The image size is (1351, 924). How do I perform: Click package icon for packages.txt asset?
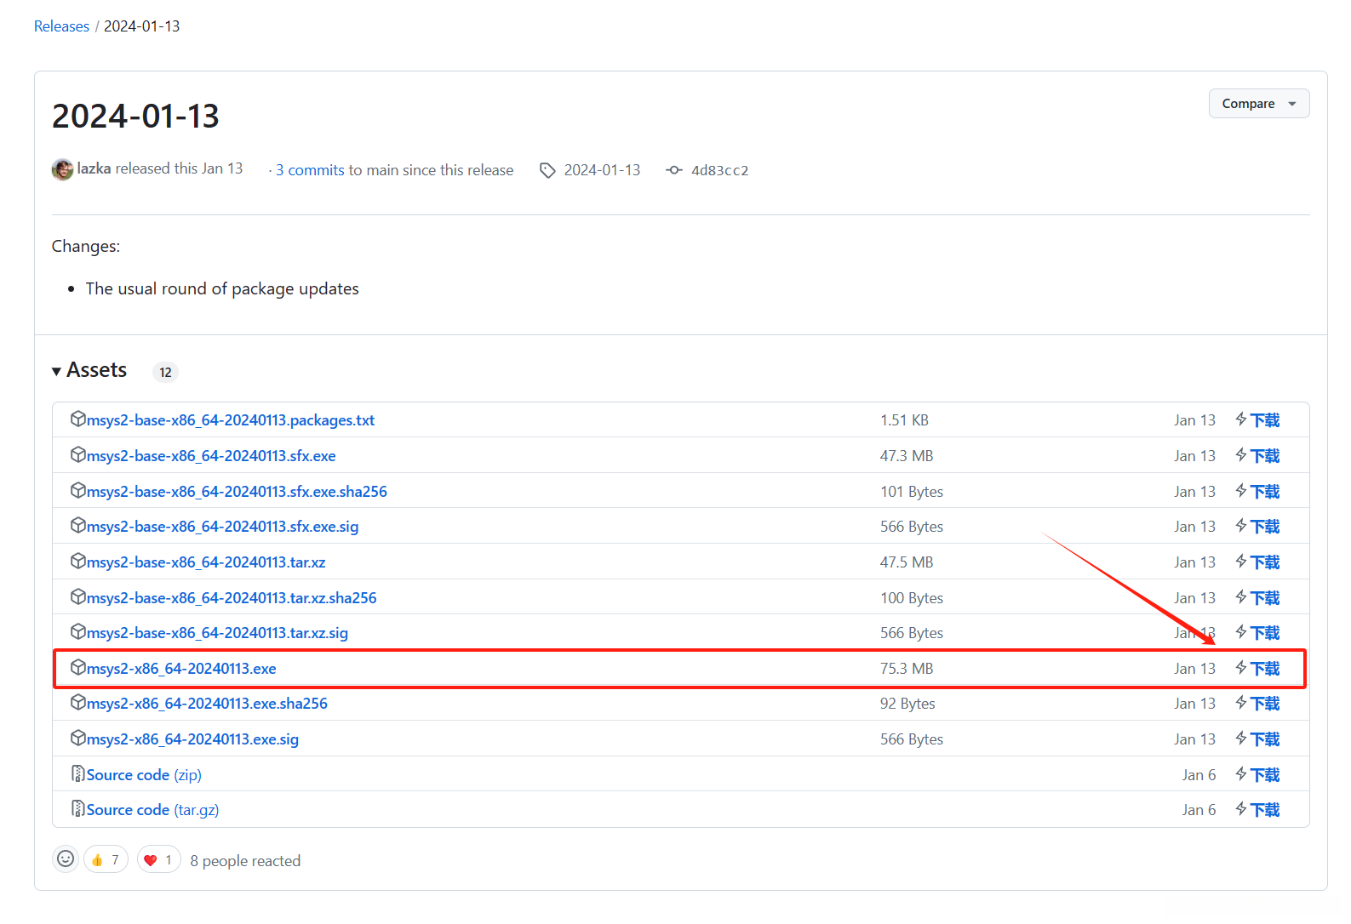click(77, 419)
